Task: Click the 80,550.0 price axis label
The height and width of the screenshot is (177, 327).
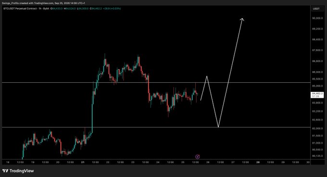Action: pyautogui.click(x=317, y=150)
